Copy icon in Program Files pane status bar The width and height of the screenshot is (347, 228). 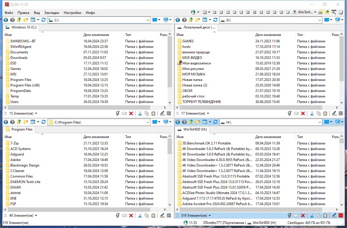point(146,216)
